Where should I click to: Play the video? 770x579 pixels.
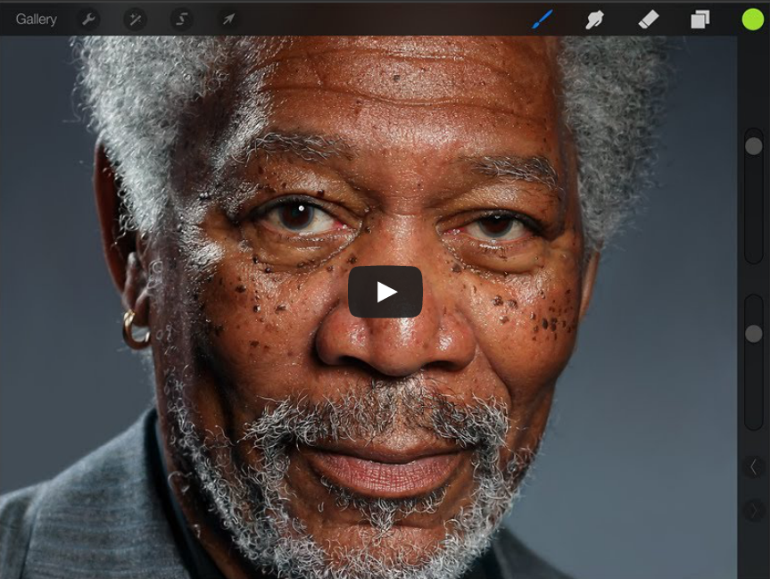pyautogui.click(x=385, y=292)
